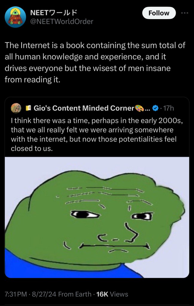Click the main tweet text about the Internet
This screenshot has width=194, height=306.
pos(95,62)
